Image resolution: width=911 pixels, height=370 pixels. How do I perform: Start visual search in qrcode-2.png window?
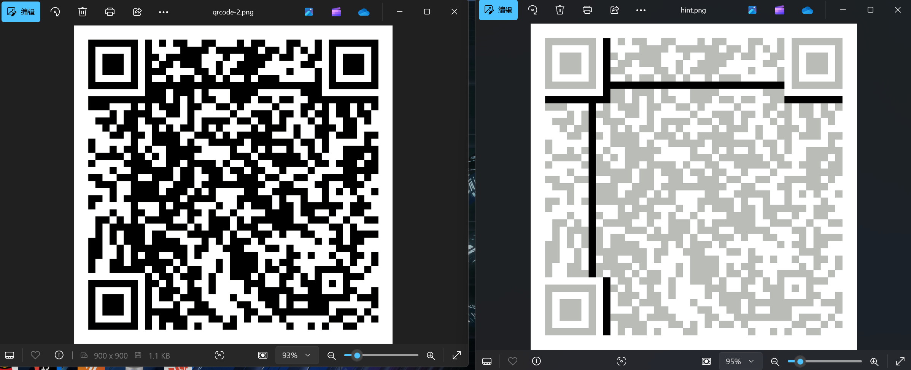tap(219, 356)
